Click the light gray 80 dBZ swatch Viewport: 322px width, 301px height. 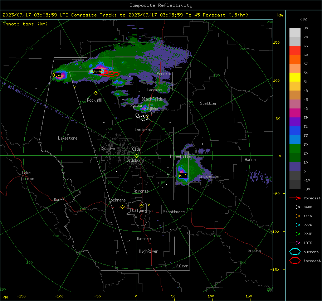click(295, 33)
